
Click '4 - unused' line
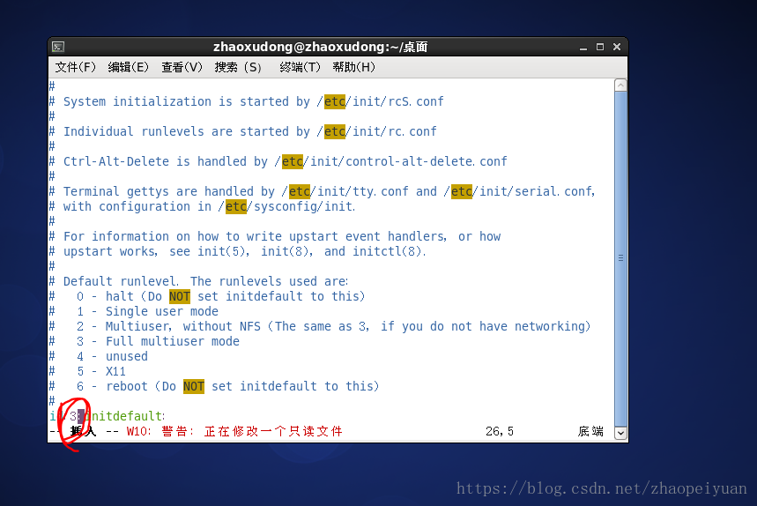(99, 356)
